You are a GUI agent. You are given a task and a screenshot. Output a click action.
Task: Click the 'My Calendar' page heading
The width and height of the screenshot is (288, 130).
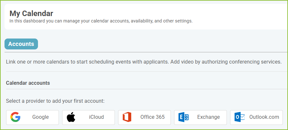tap(31, 13)
